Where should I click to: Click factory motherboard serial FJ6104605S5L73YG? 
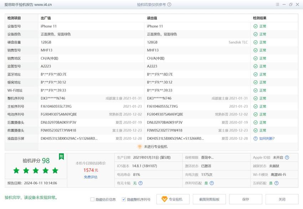click(56, 106)
